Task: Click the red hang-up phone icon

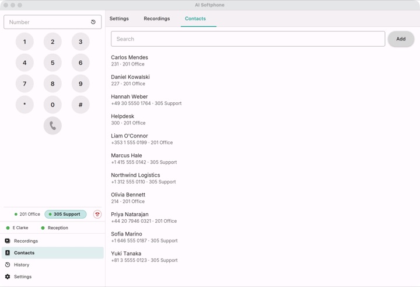Action: [x=97, y=215]
